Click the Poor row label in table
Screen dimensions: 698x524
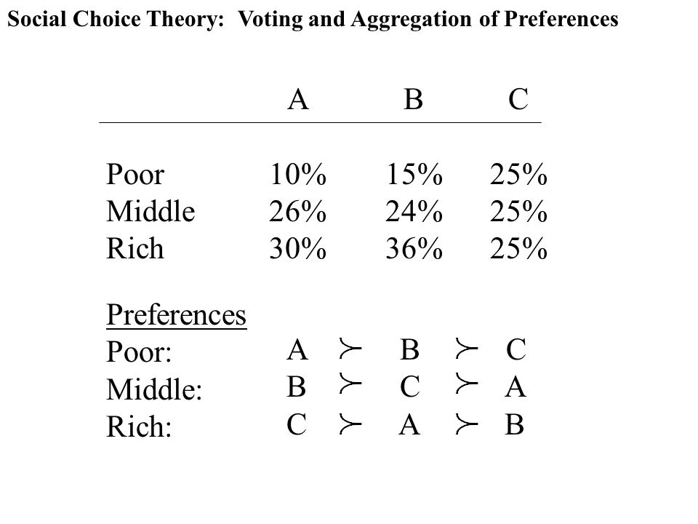[x=135, y=174]
